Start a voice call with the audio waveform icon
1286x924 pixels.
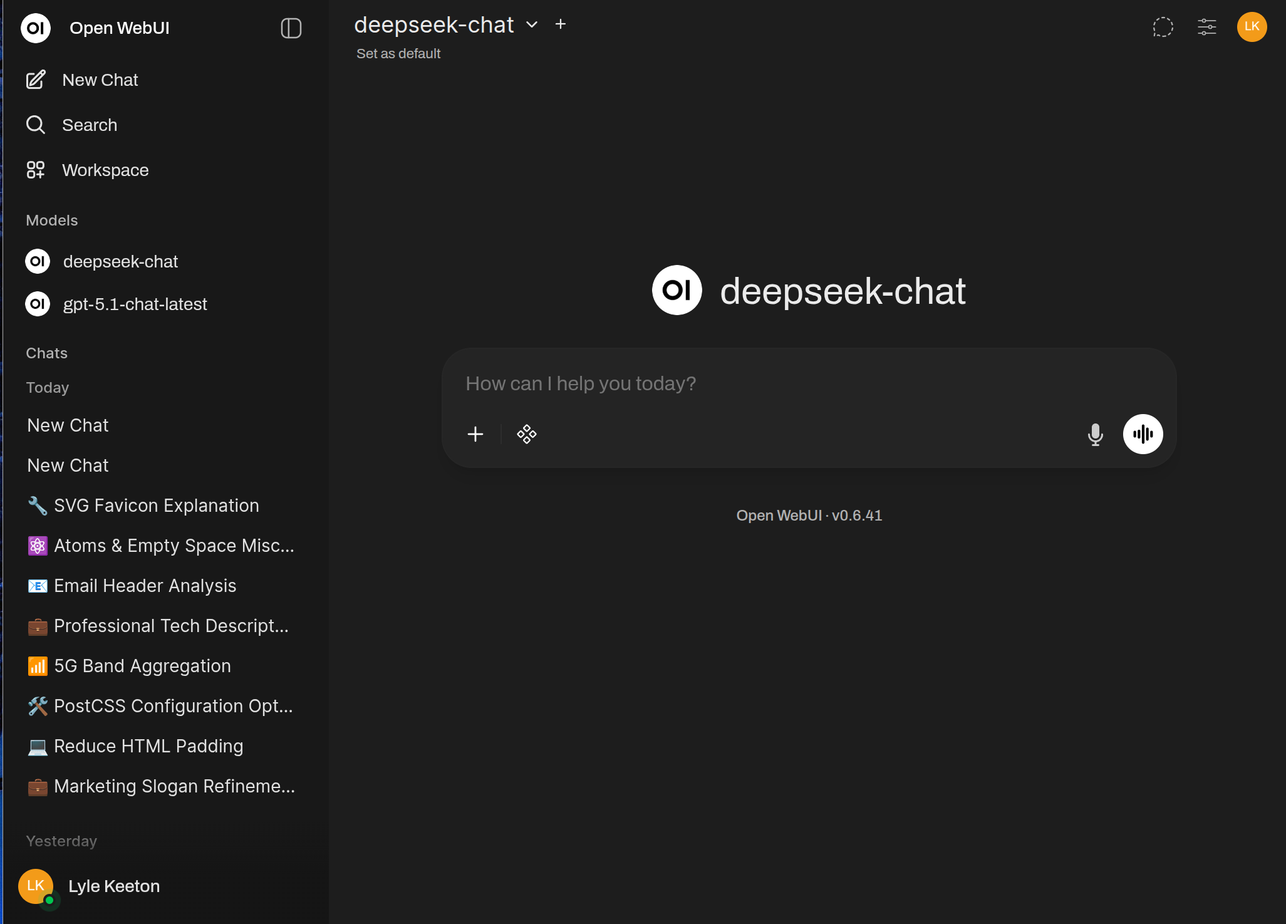coord(1143,433)
